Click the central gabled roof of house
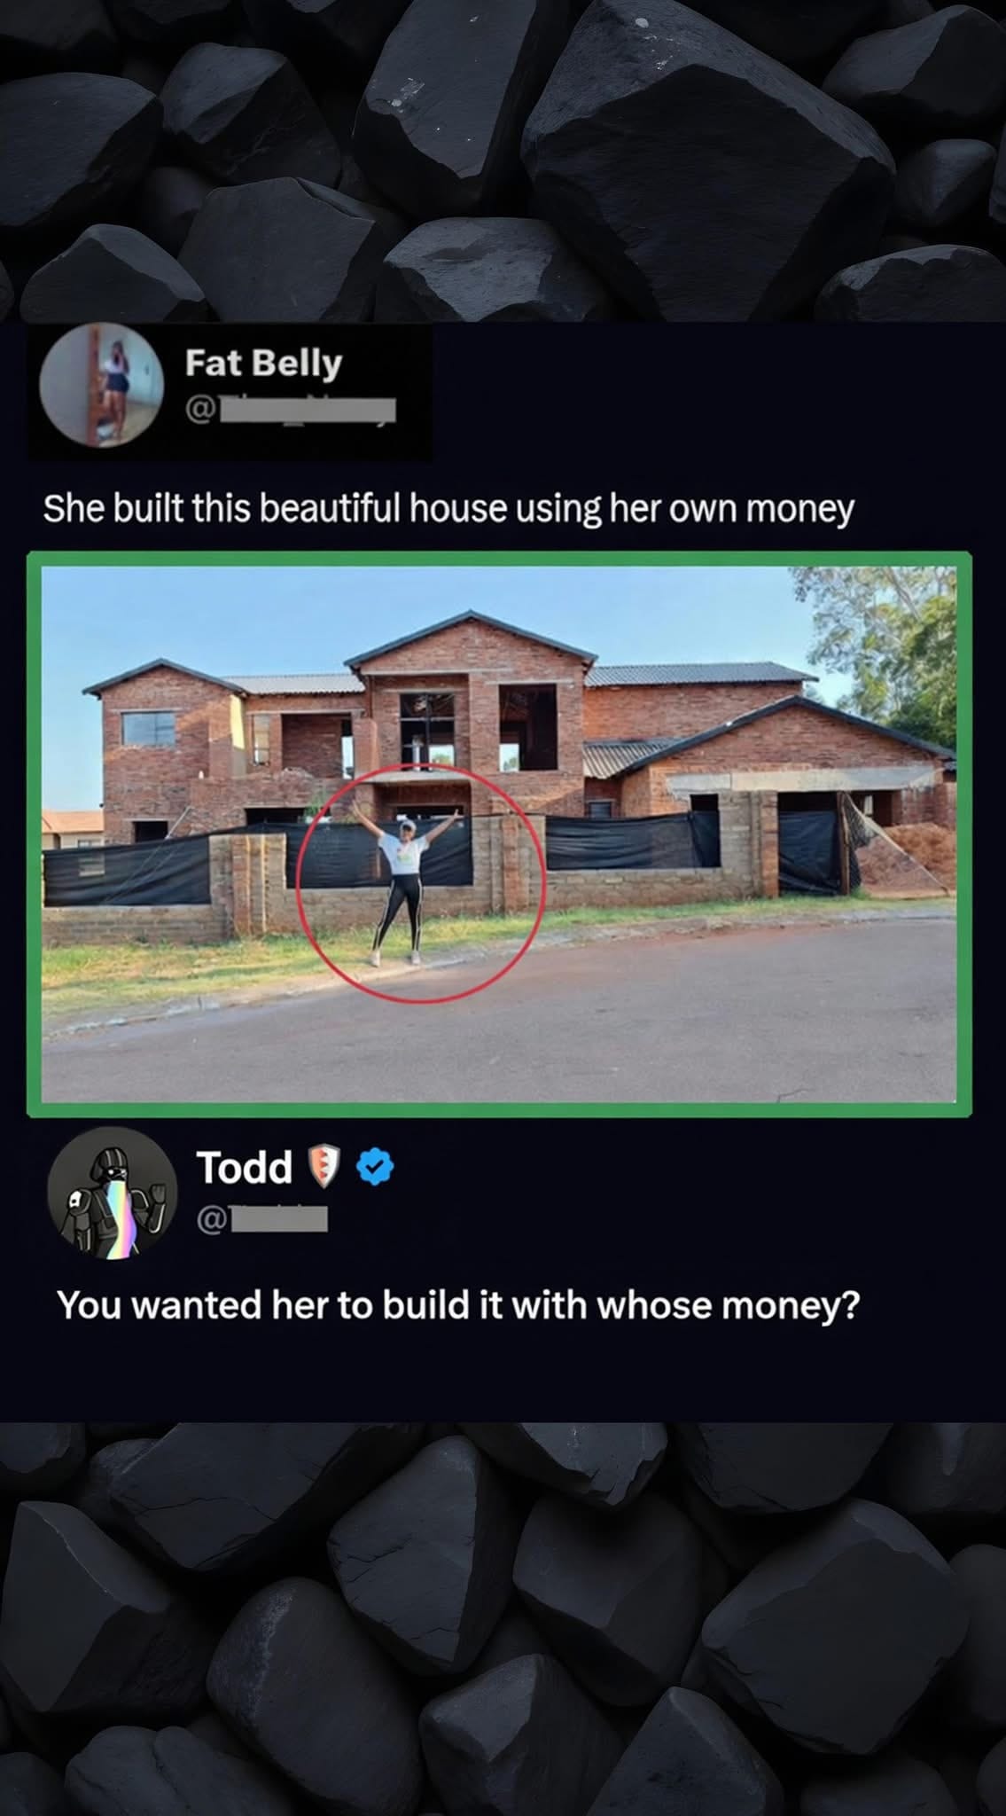The height and width of the screenshot is (1816, 1006). [470, 638]
